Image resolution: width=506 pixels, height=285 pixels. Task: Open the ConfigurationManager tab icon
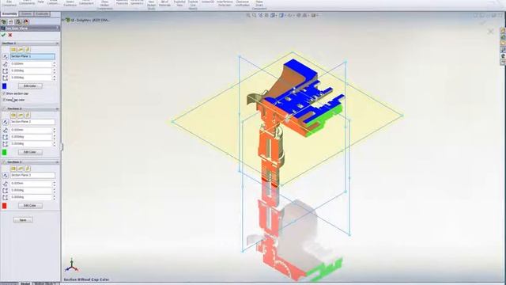click(18, 22)
